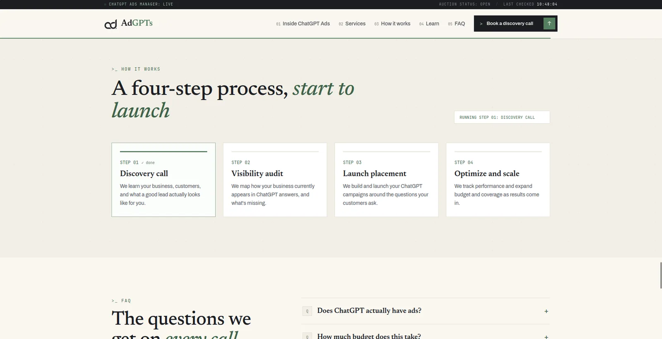Click the 'A four-step process, start to launch' heading
662x339 pixels.
click(x=233, y=99)
